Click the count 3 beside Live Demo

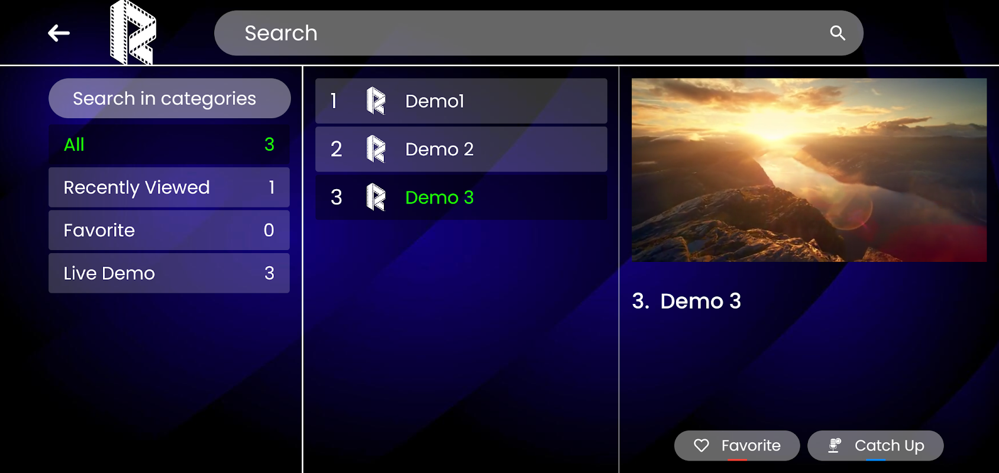(269, 273)
